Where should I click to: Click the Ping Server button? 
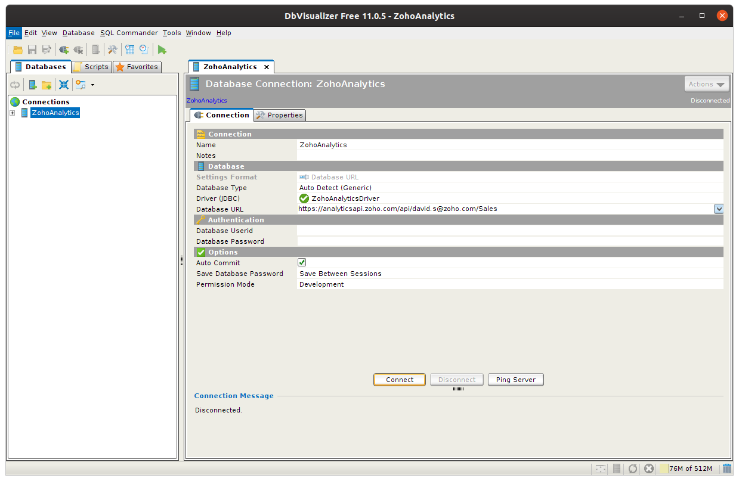click(515, 380)
